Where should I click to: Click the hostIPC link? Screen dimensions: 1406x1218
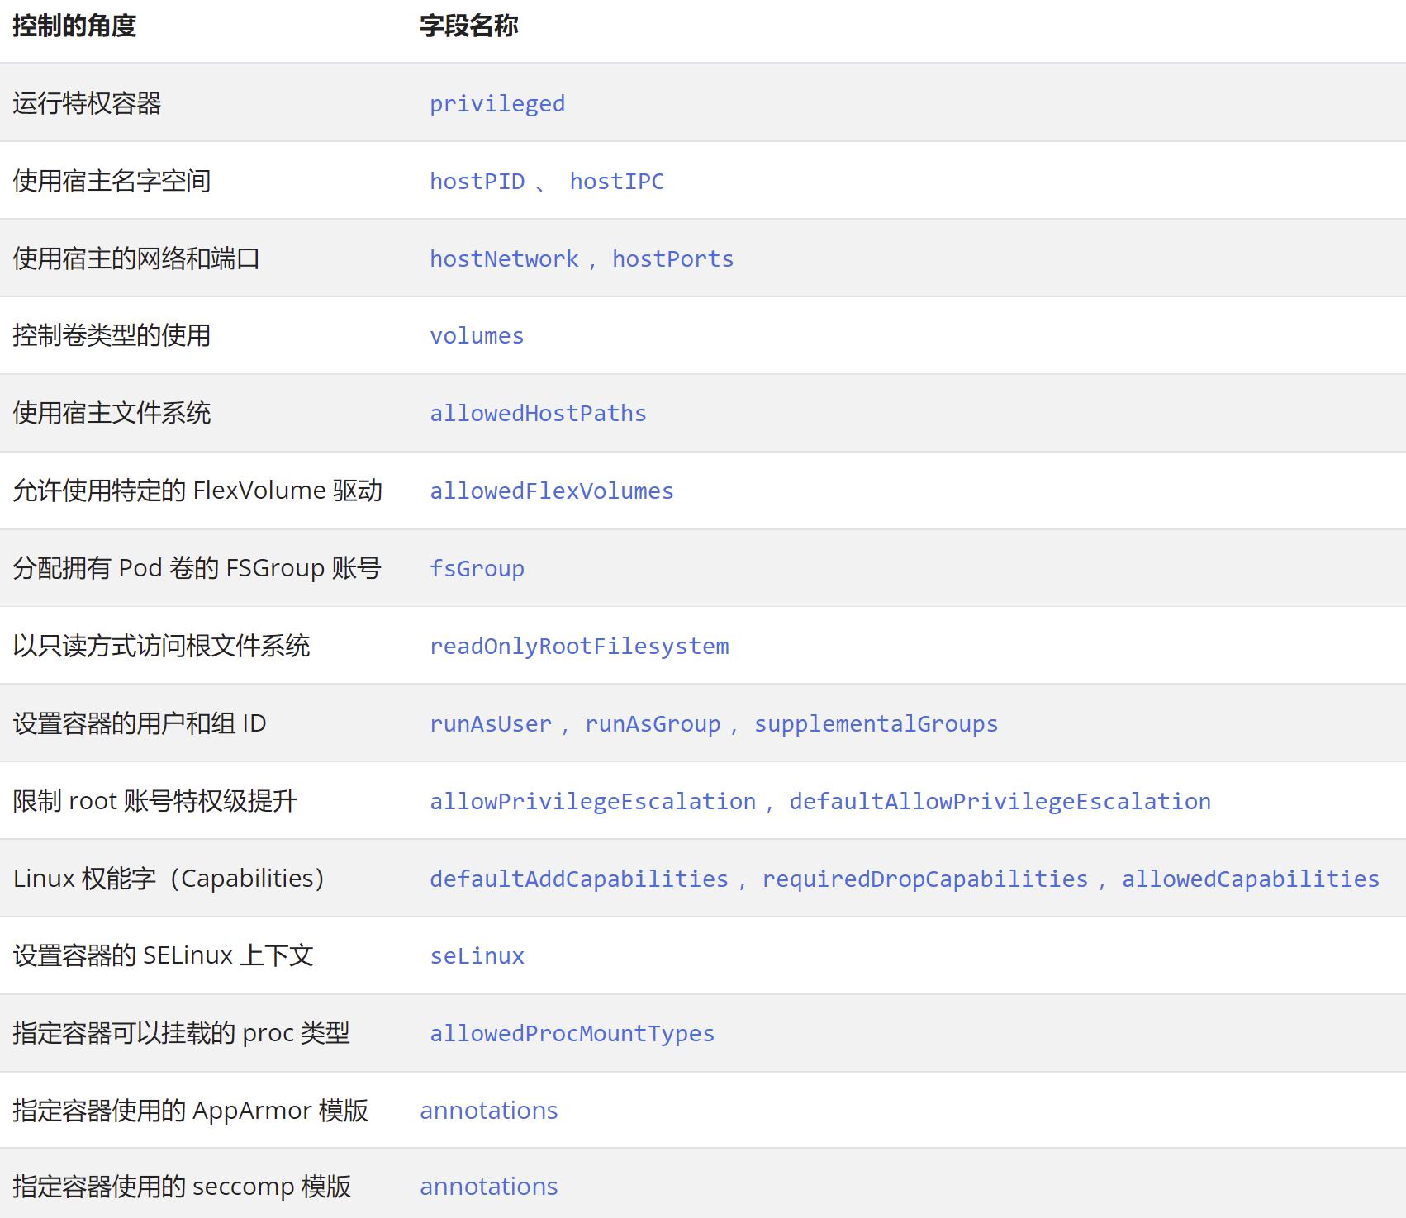point(618,181)
